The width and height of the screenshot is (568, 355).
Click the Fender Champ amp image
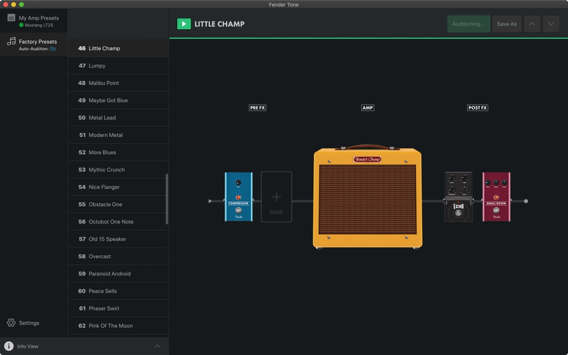tap(367, 197)
